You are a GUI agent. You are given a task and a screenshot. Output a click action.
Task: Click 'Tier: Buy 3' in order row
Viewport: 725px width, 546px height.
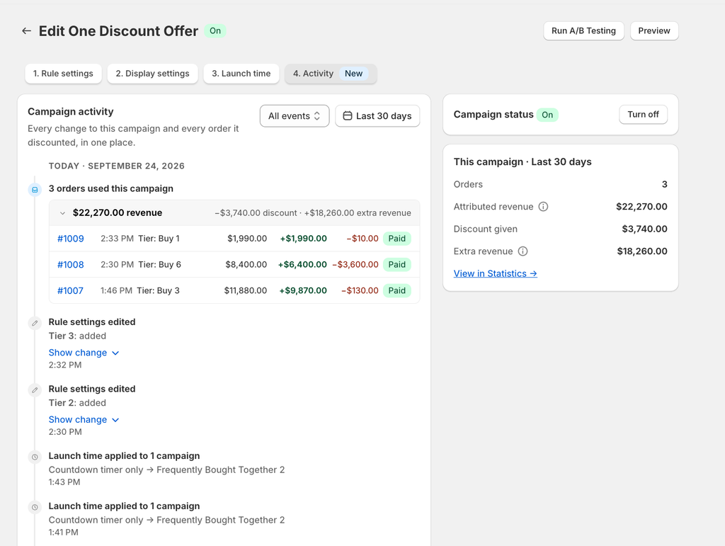(x=159, y=291)
